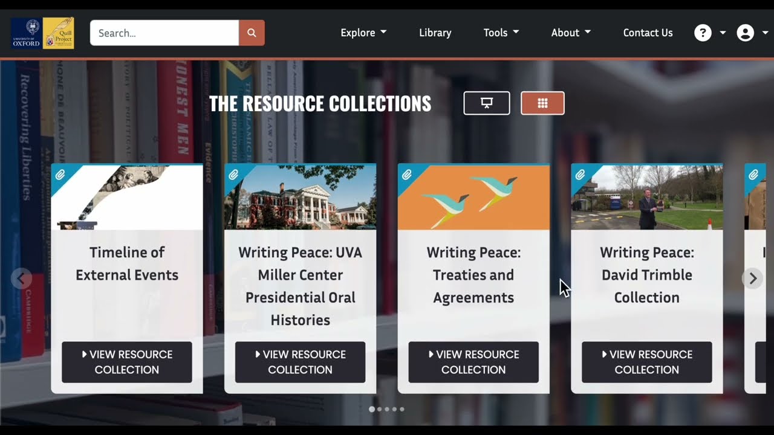
Task: Click the orange search magnifier button
Action: tap(252, 33)
